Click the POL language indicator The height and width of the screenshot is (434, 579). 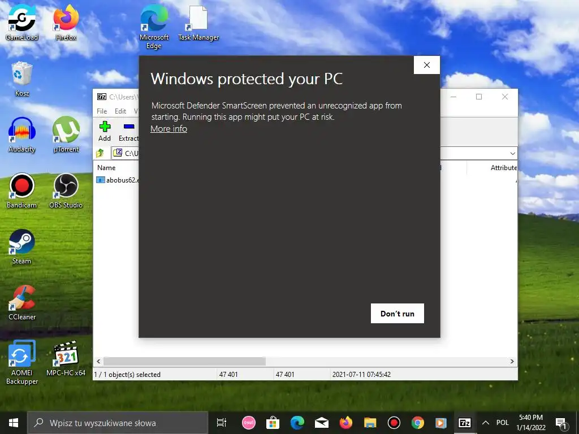point(503,423)
